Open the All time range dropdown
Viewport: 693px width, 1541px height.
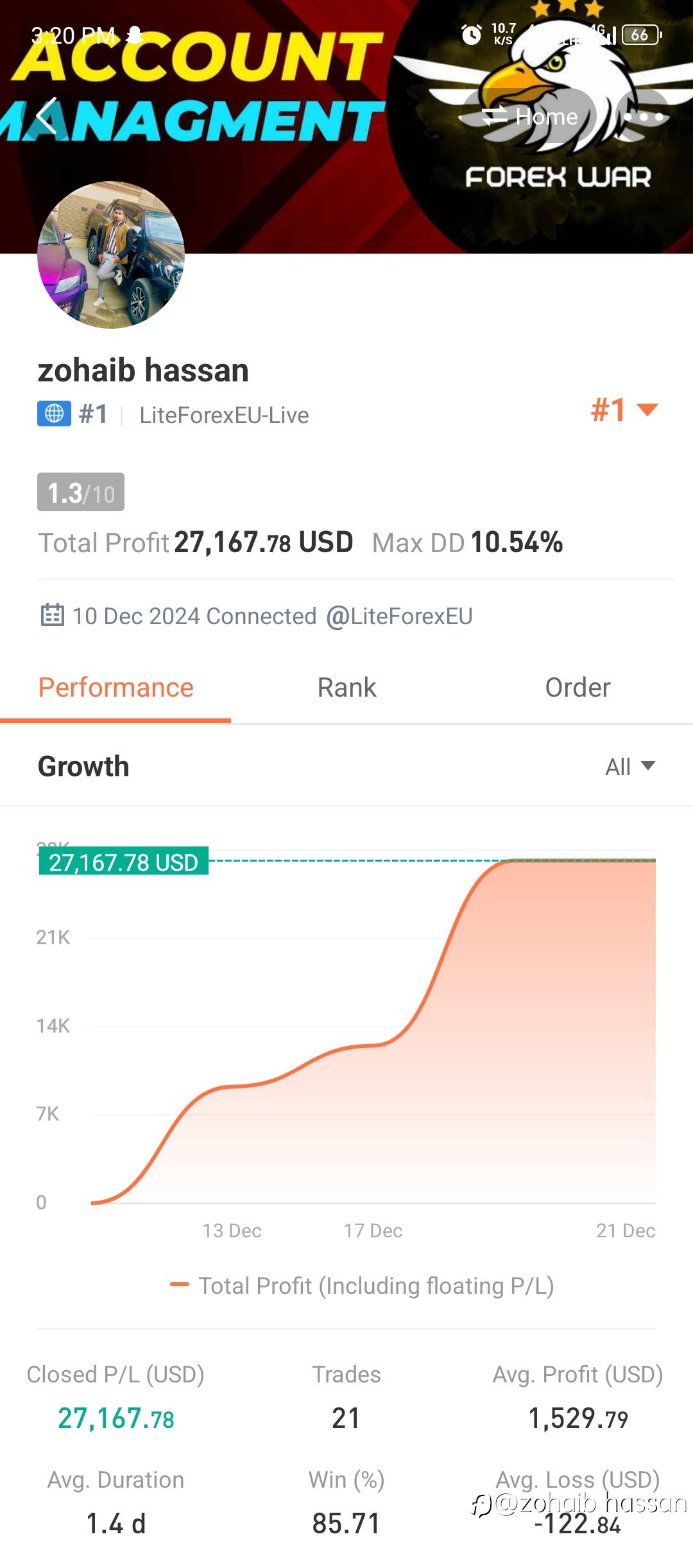(629, 766)
